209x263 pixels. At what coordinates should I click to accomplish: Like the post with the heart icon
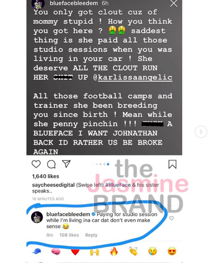pos(36,164)
